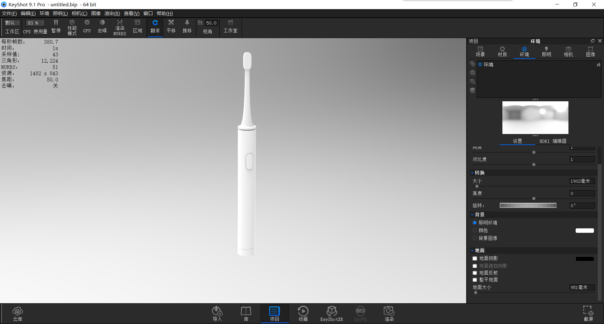Toggle GPU rendering mode
Viewport: 604px width, 324px height.
(x=87, y=27)
